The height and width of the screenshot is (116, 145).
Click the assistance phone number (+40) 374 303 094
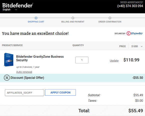[x=130, y=6]
